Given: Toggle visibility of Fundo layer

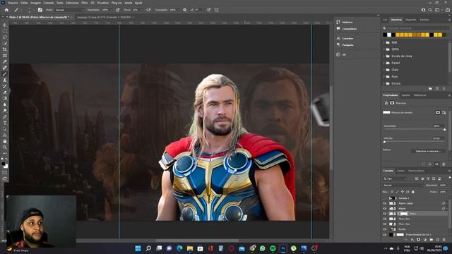Looking at the screenshot, I should click(x=384, y=229).
